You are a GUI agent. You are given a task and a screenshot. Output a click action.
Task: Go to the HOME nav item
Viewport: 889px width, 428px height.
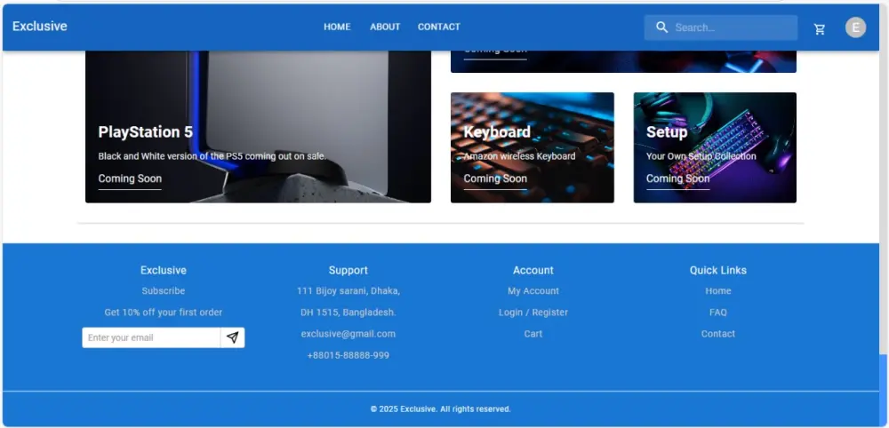pyautogui.click(x=337, y=27)
